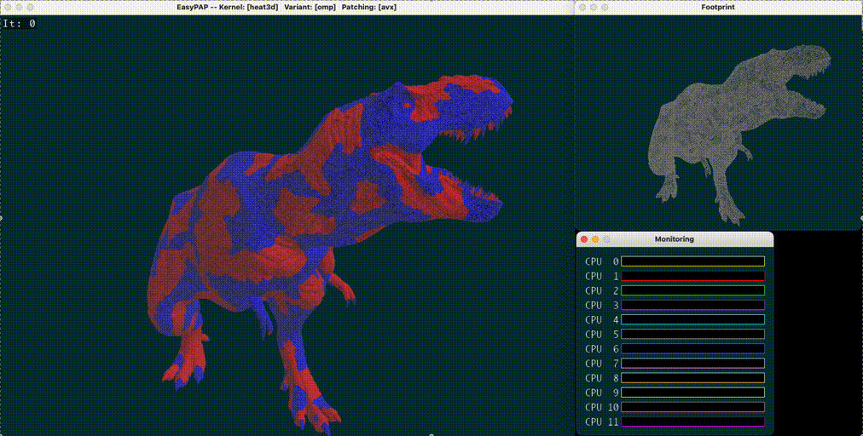Click the close button of Footprint window

[583, 7]
